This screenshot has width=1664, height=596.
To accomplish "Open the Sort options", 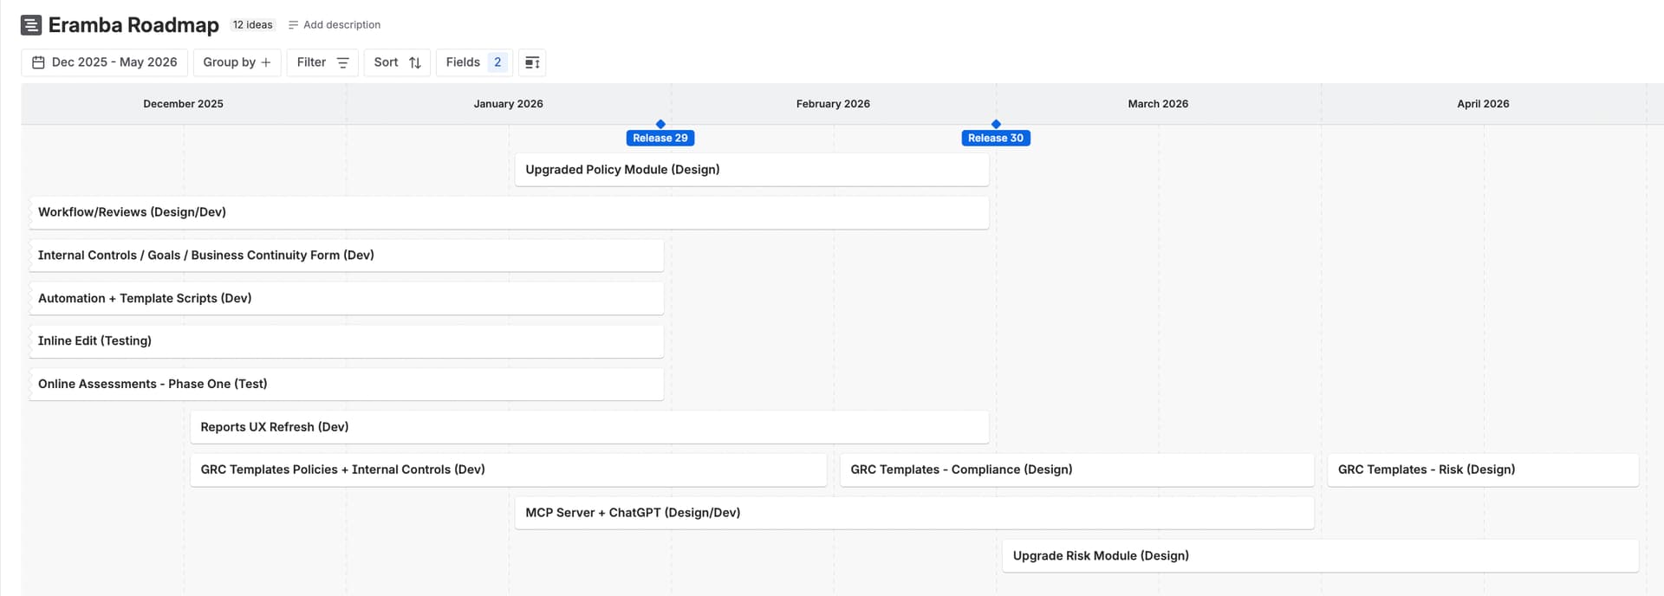I will [x=397, y=62].
